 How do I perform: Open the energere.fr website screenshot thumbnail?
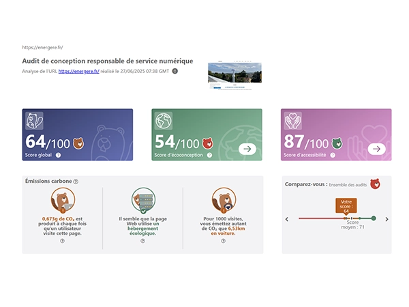pos(234,77)
